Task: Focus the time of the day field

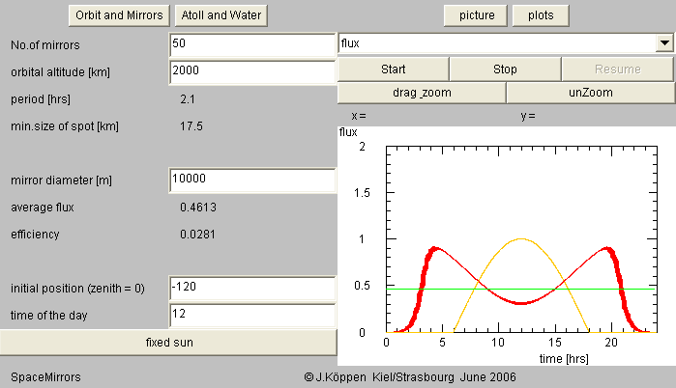Action: (251, 316)
